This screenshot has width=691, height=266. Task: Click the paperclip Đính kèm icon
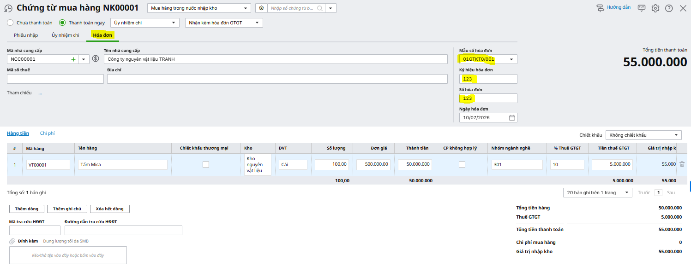[12, 241]
